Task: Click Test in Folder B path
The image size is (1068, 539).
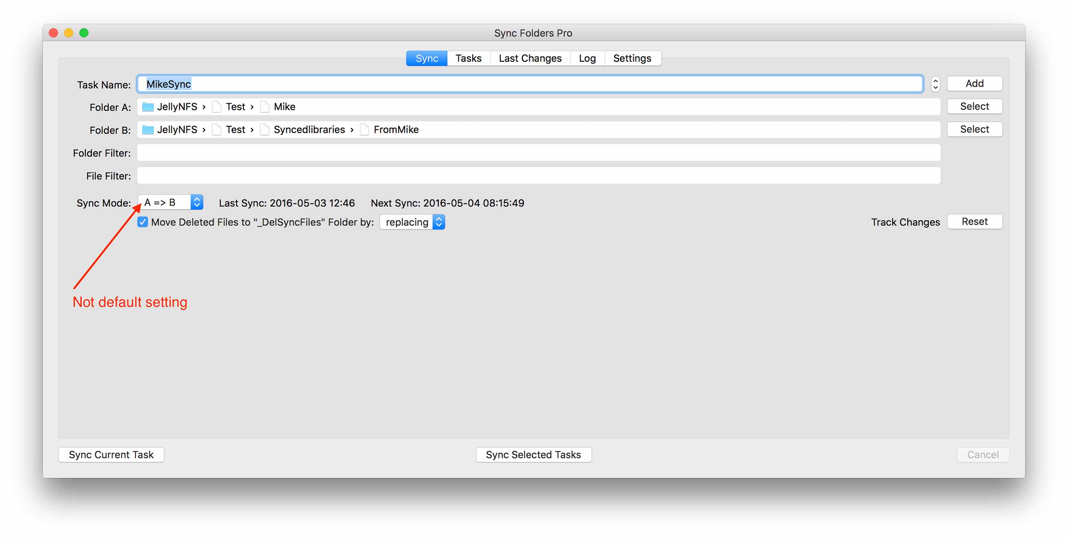Action: [235, 130]
